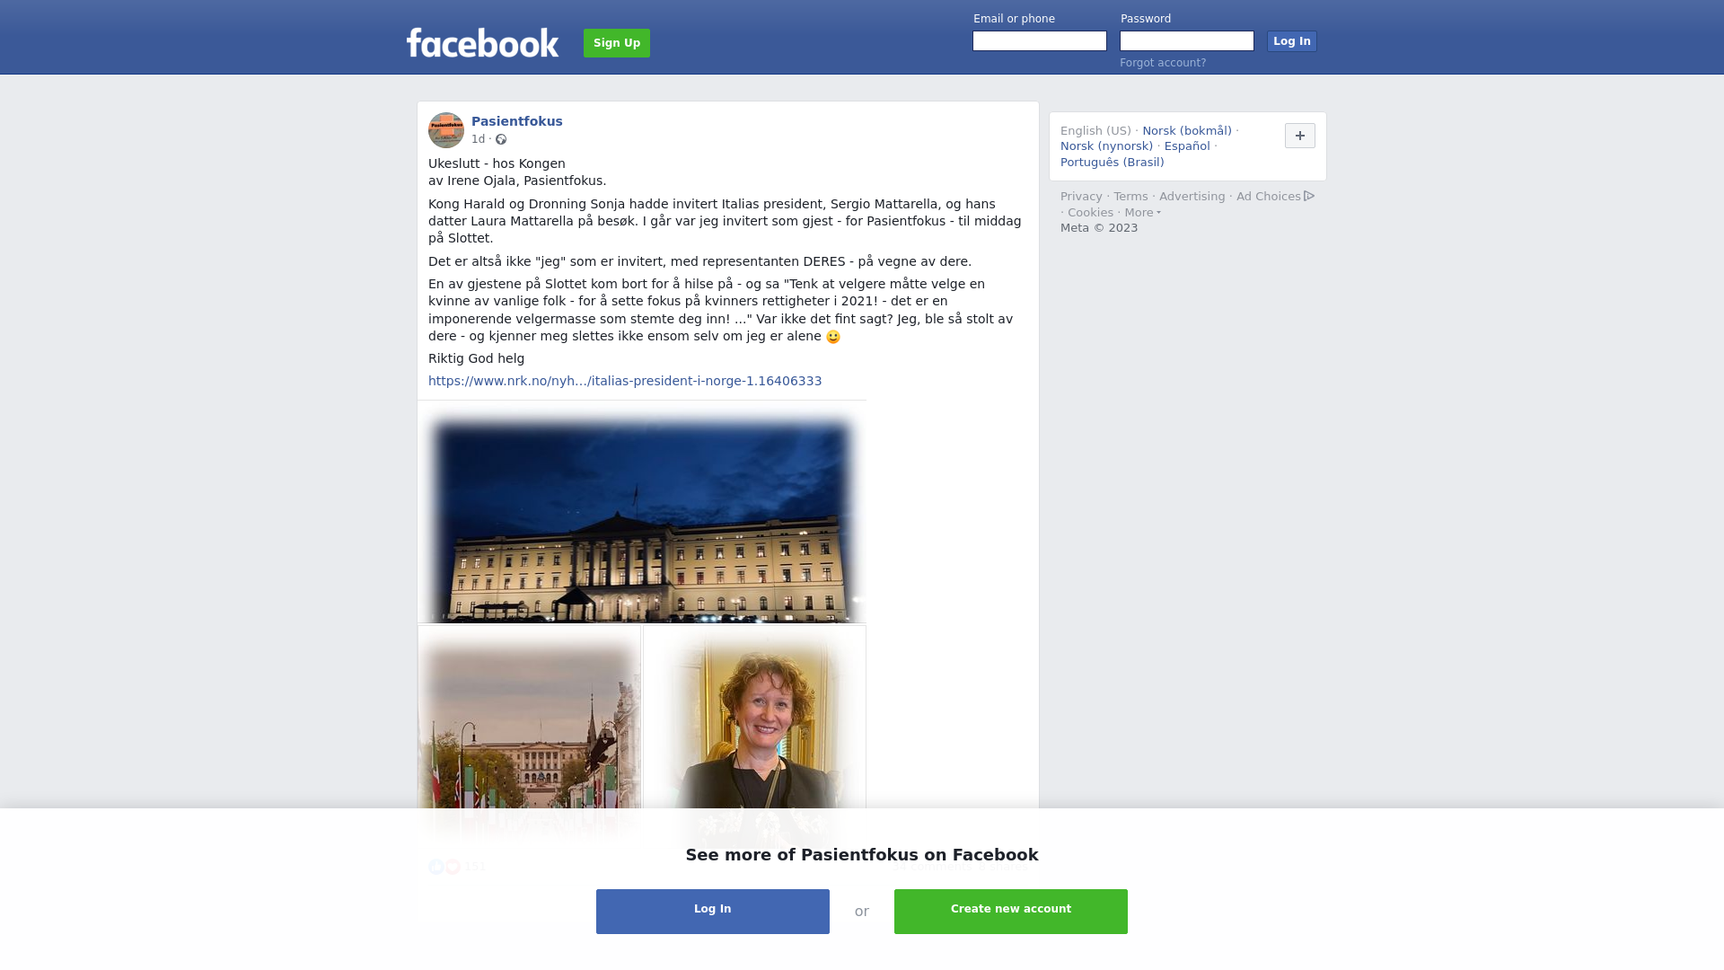Select Norsk (bokmål) language

(x=1187, y=131)
